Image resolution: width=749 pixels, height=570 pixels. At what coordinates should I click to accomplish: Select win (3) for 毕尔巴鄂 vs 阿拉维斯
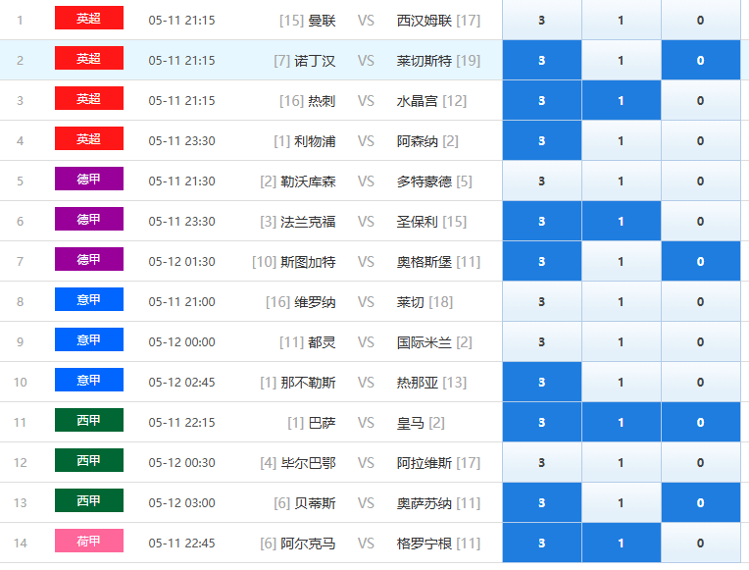[542, 462]
